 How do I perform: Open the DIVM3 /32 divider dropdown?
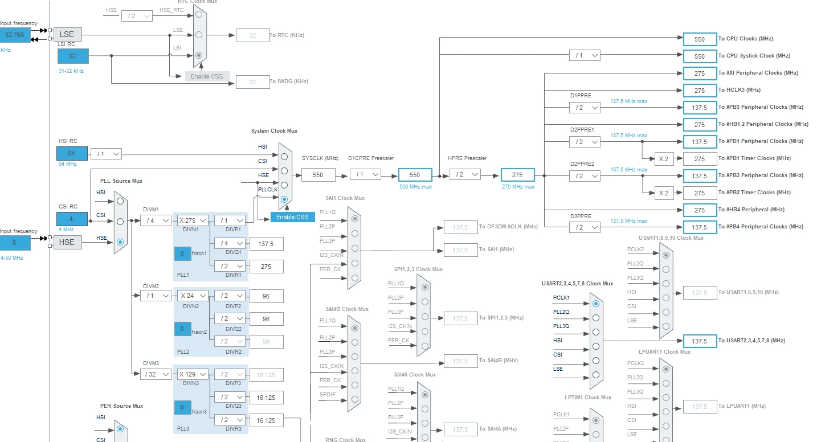click(156, 374)
